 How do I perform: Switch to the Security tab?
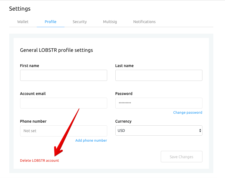click(80, 22)
